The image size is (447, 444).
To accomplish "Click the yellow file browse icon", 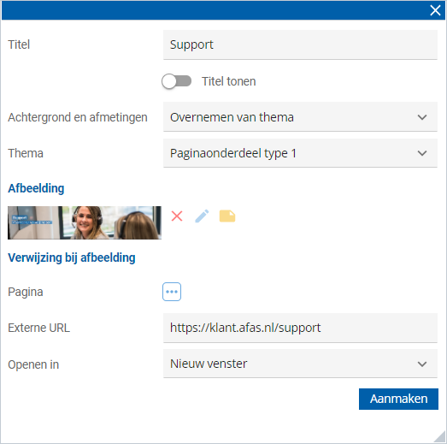I will [227, 216].
